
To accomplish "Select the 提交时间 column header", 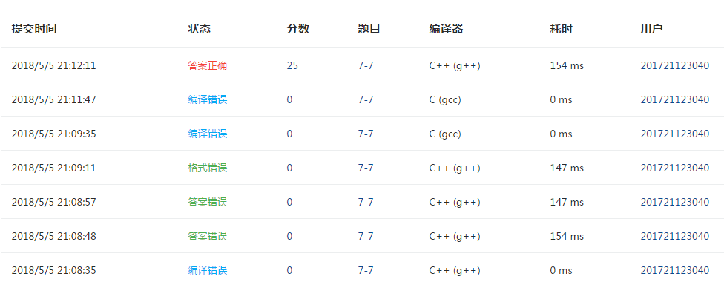I will 34,29.
